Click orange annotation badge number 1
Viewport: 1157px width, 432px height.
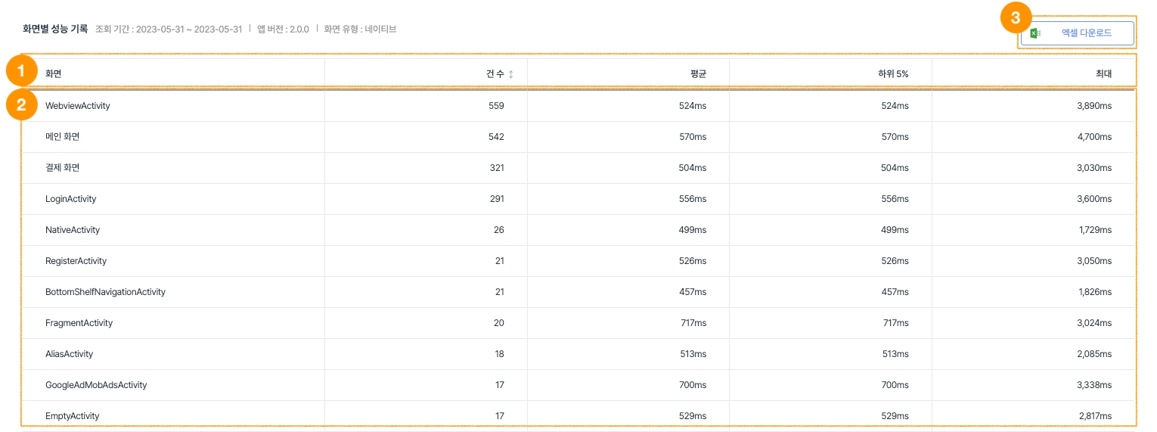pos(21,72)
